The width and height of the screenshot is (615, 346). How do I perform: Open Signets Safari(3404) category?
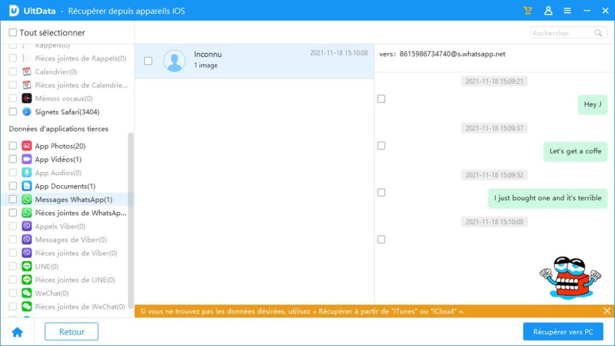(x=67, y=112)
